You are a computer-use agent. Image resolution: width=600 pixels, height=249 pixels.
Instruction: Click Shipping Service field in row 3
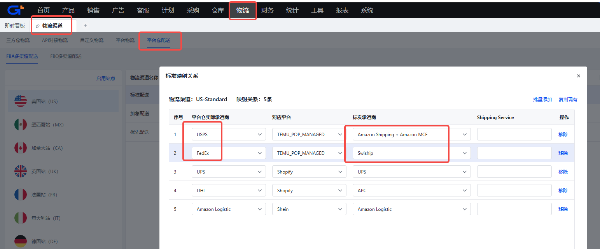pos(514,172)
